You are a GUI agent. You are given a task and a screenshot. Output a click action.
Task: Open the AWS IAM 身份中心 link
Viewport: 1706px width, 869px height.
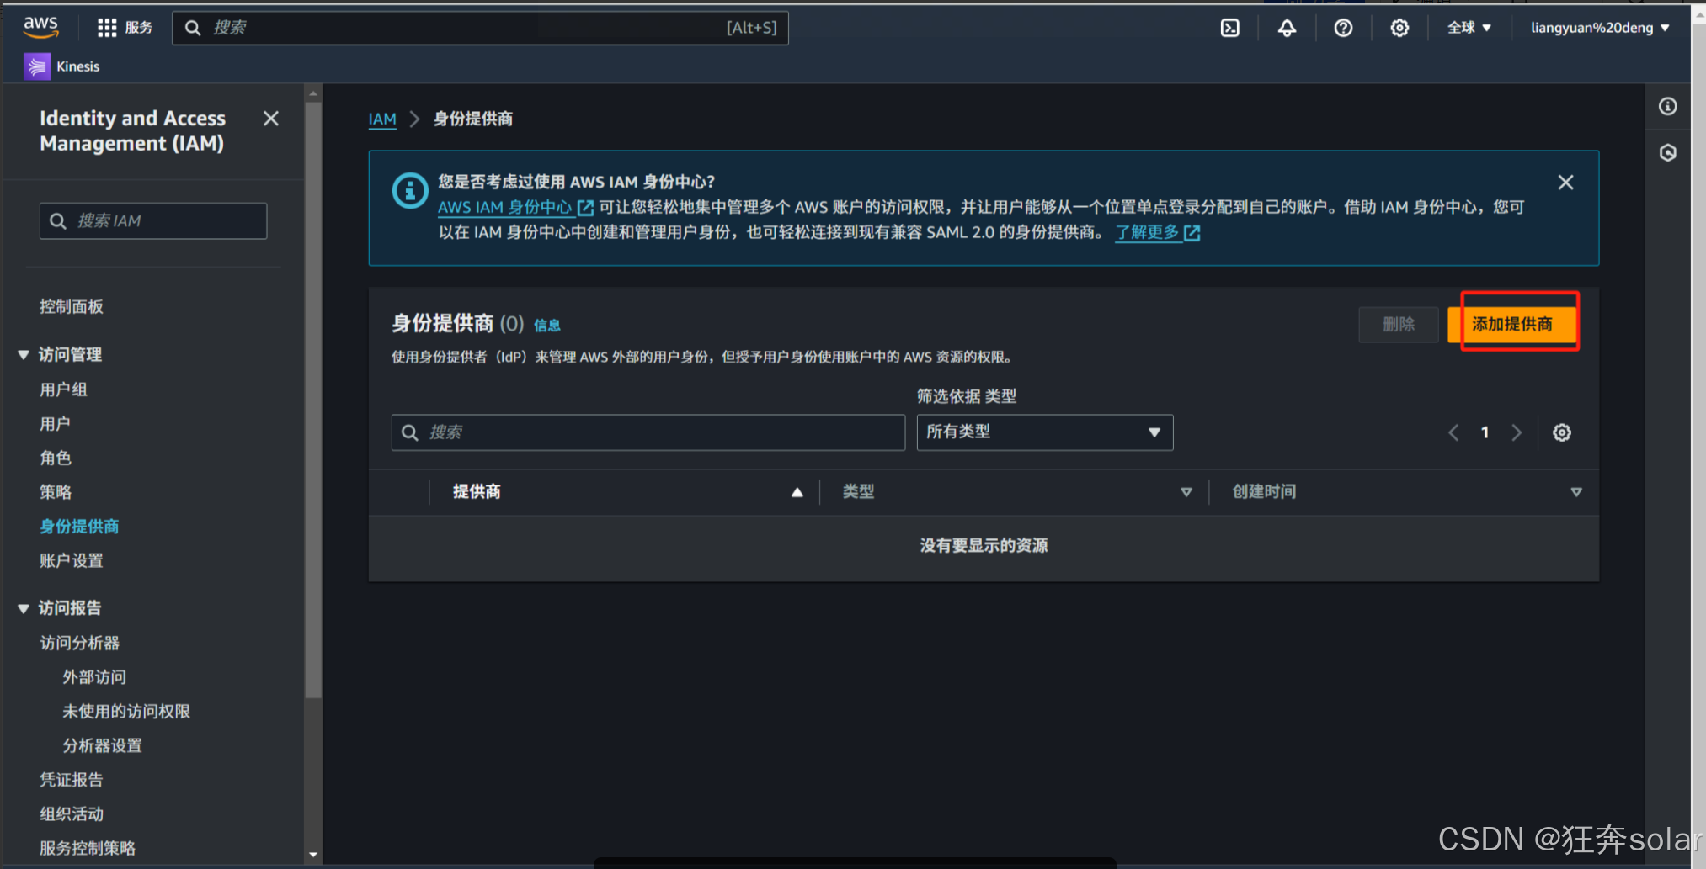click(515, 207)
